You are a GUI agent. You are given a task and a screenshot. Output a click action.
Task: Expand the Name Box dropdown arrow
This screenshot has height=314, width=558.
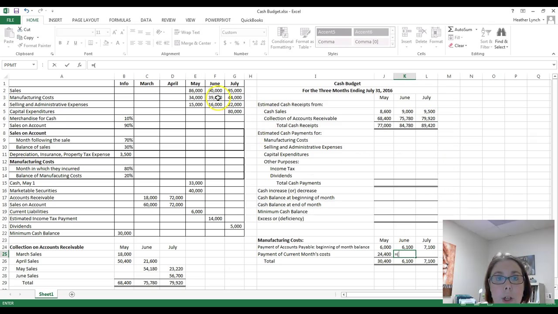pyautogui.click(x=34, y=65)
